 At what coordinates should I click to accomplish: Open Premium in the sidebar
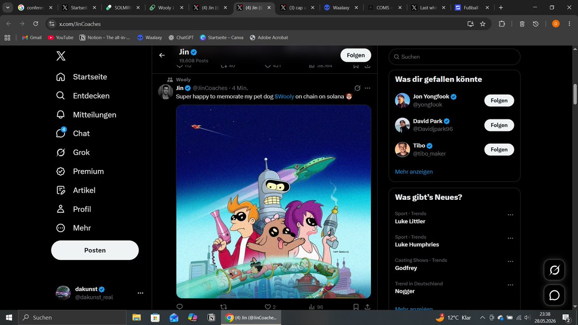pyautogui.click(x=80, y=171)
